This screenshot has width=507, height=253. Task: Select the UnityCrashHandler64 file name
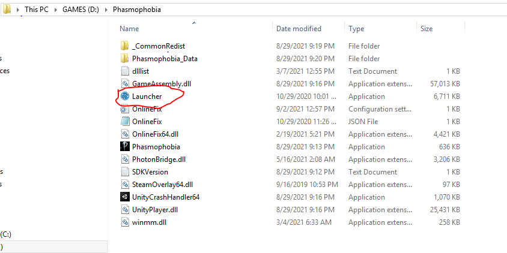166,197
